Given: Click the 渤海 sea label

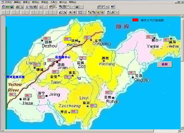Looking at the screenshot, I should point(123,26).
